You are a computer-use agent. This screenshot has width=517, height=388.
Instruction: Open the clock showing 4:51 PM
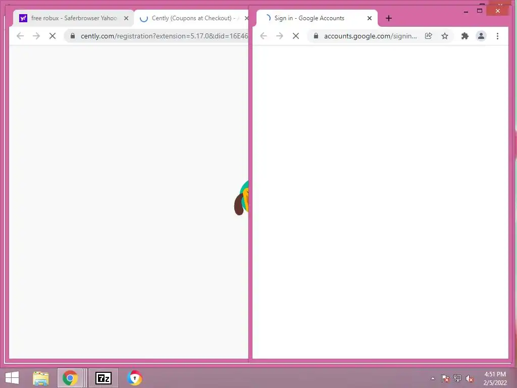tap(495, 378)
